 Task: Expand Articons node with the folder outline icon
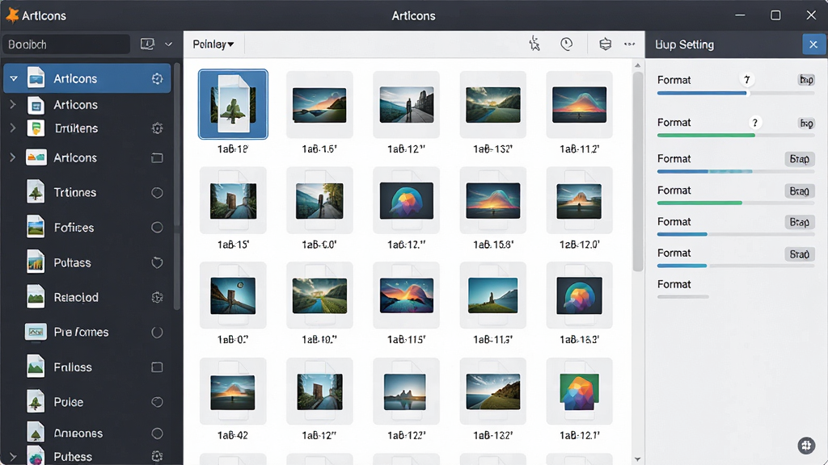pos(13,157)
